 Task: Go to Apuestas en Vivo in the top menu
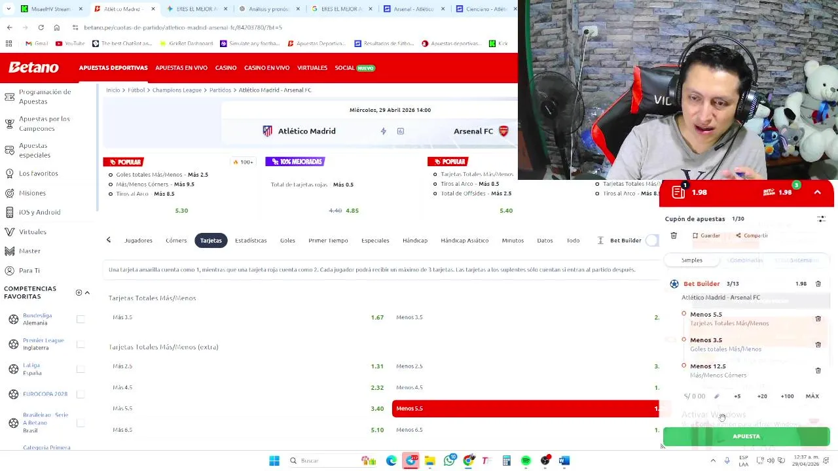181,68
